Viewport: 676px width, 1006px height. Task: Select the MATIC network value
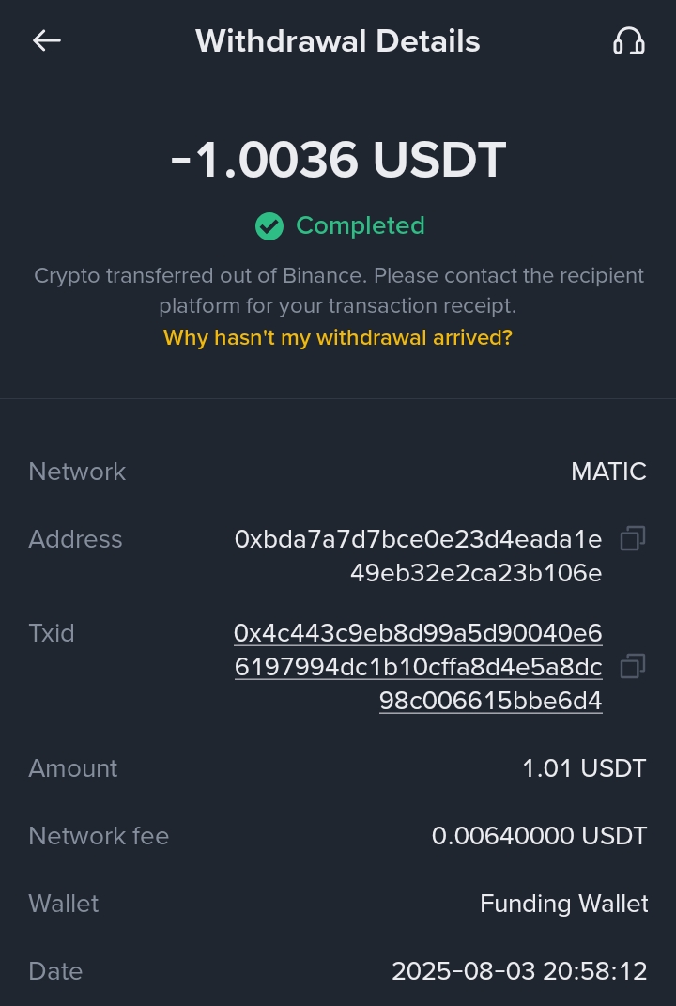click(608, 472)
